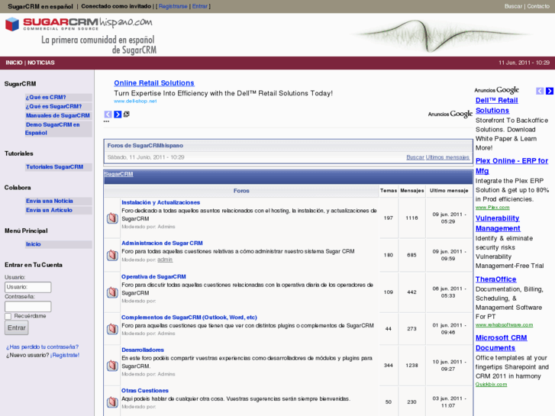
Task: Open Quickbix.com ad URL
Action: click(x=491, y=385)
